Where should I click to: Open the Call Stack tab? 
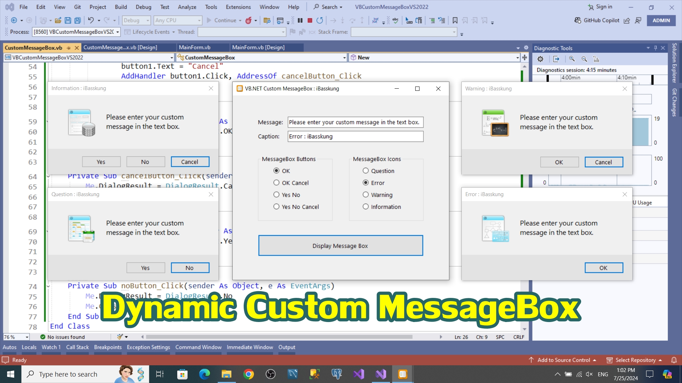tap(77, 347)
